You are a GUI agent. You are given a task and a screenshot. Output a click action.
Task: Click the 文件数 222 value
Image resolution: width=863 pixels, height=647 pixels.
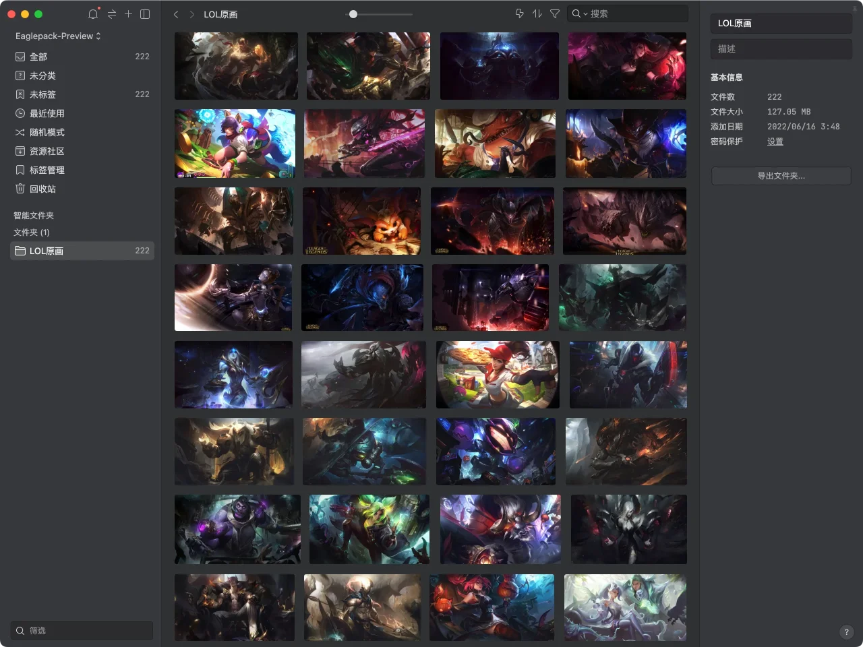coord(774,97)
